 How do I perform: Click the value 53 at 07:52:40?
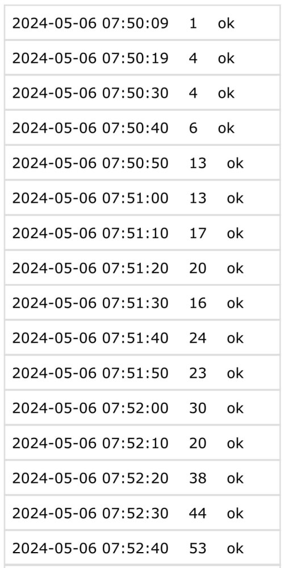[x=198, y=549]
